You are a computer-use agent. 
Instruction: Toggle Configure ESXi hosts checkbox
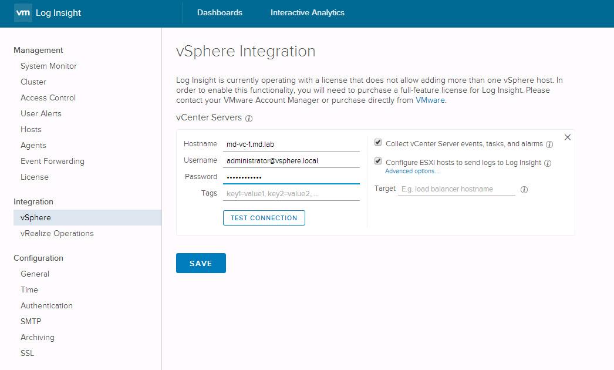click(378, 162)
